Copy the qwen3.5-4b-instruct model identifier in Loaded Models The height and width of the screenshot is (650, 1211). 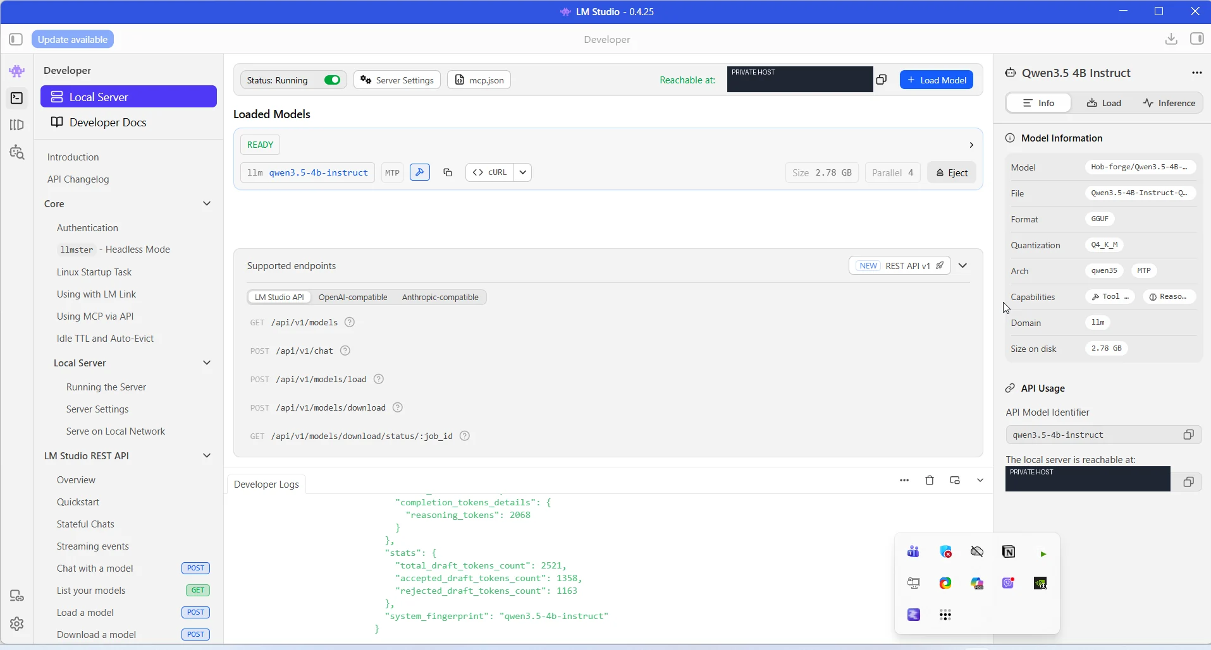(x=448, y=172)
